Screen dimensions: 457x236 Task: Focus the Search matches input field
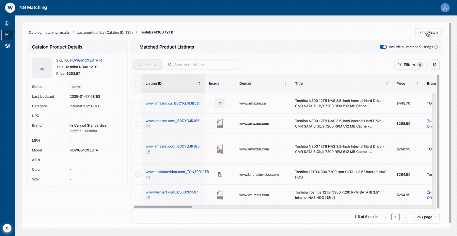[x=202, y=65]
